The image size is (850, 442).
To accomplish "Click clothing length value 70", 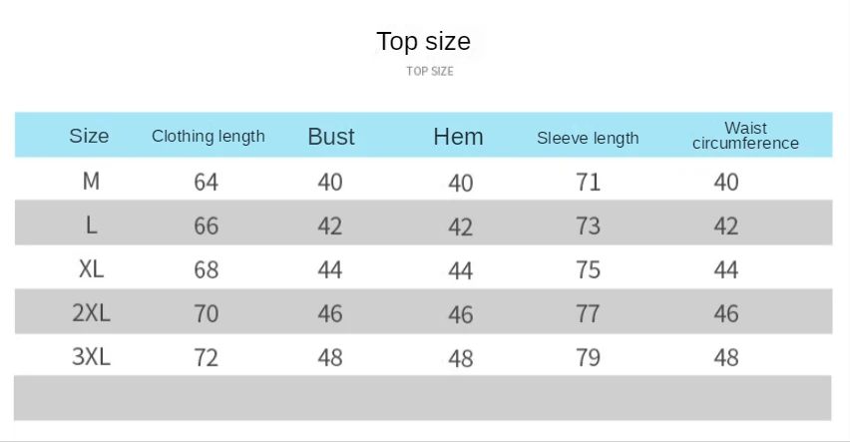I will pyautogui.click(x=206, y=314).
